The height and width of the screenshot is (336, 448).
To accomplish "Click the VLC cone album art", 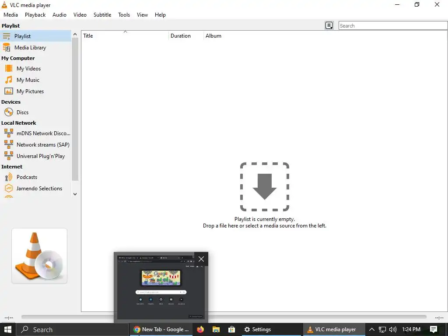I will pos(39,256).
